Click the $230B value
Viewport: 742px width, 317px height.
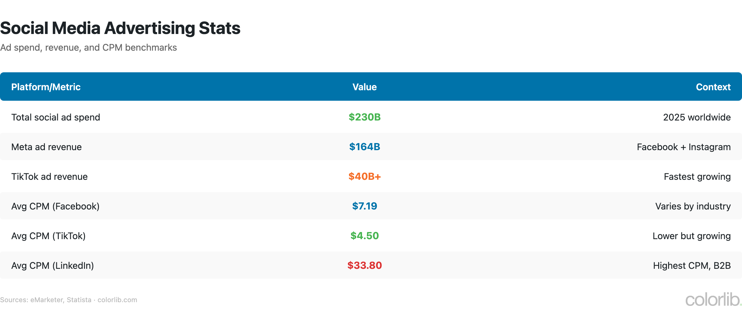[x=365, y=117]
